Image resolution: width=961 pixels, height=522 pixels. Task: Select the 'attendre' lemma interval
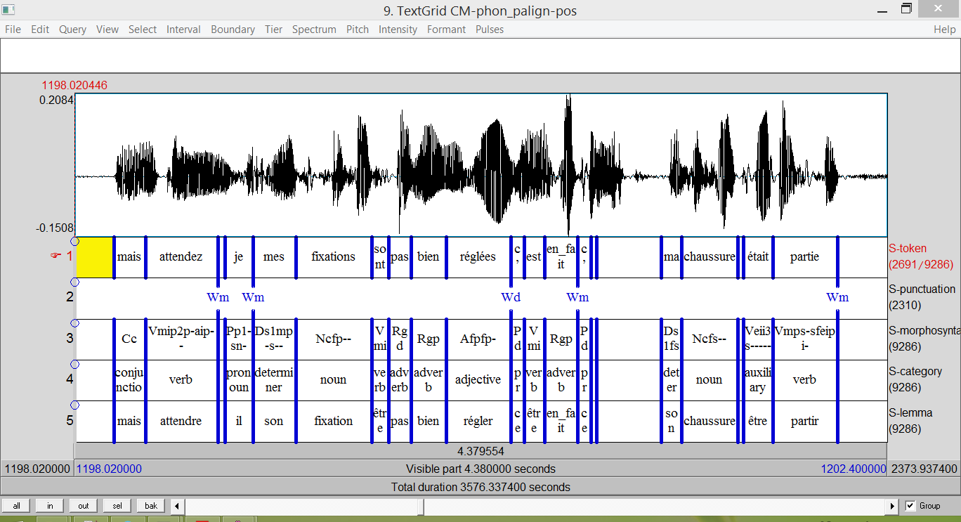tap(181, 422)
